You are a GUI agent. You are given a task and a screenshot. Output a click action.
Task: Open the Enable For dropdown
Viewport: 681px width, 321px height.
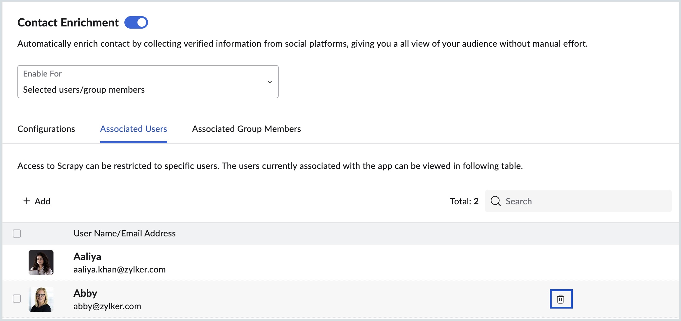pos(148,82)
